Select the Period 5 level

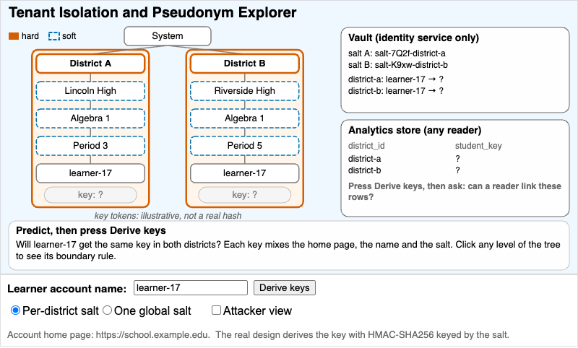pos(244,146)
